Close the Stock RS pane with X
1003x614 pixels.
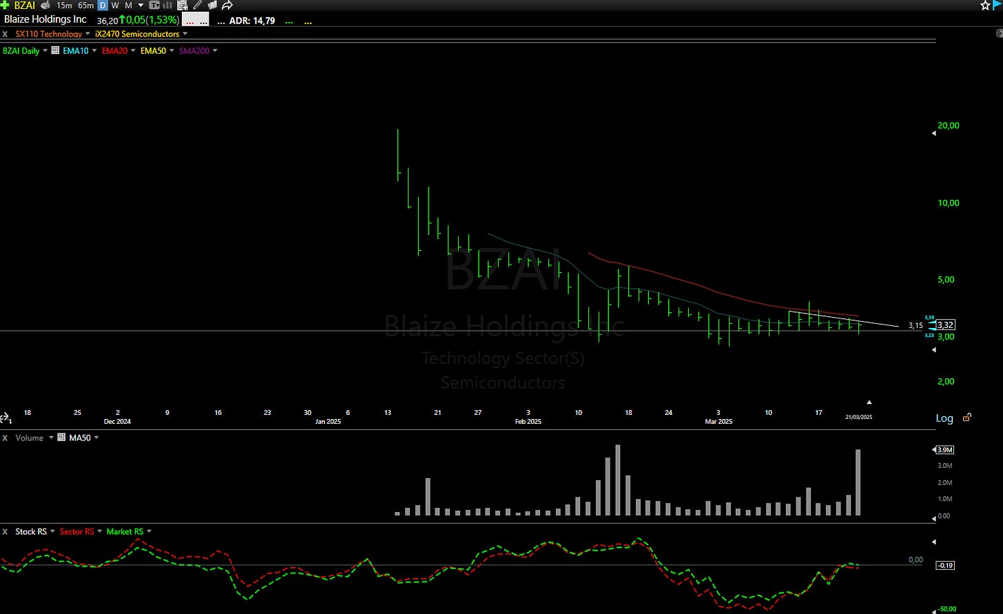(5, 532)
